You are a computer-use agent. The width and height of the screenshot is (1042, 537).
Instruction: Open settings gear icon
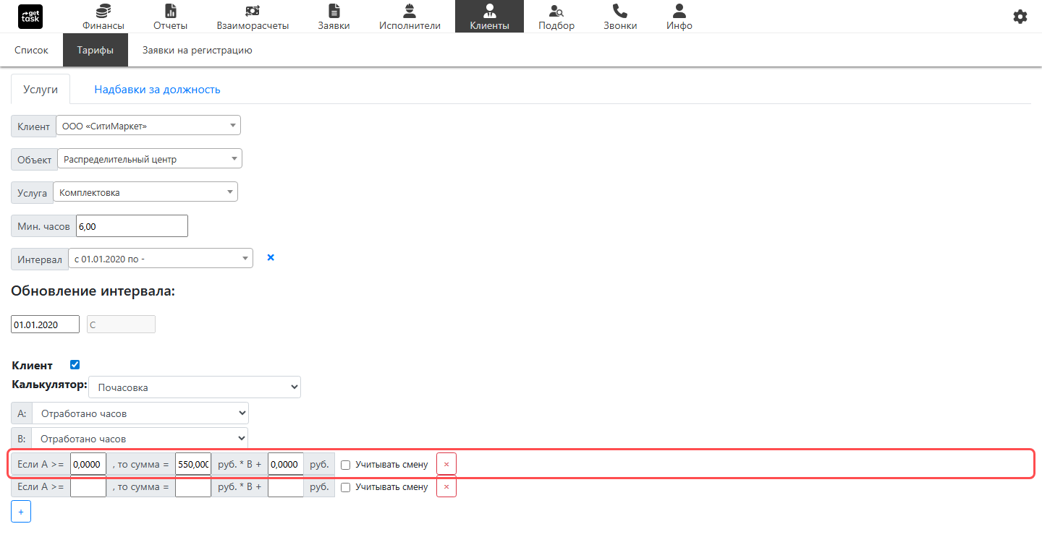1020,17
